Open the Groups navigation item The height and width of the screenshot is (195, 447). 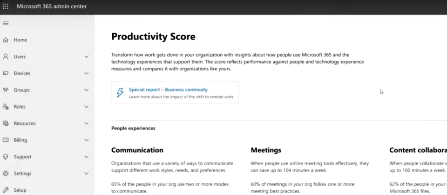pos(46,90)
